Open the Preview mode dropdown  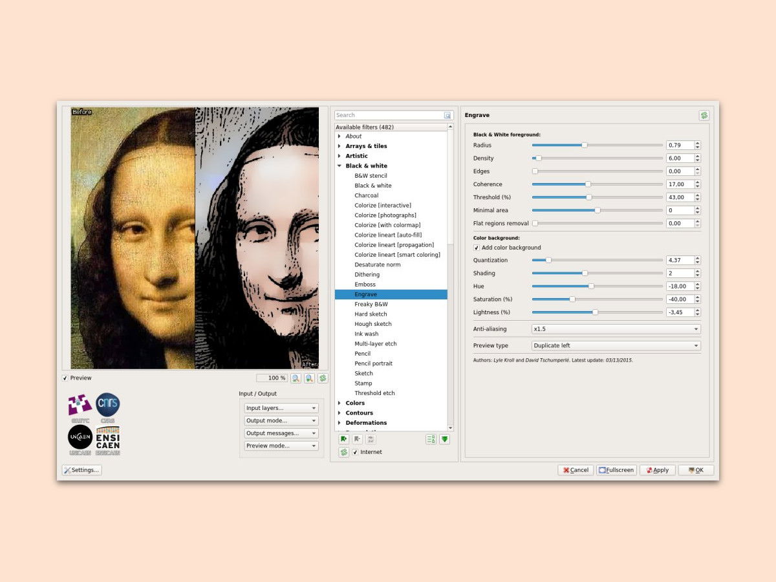[281, 446]
